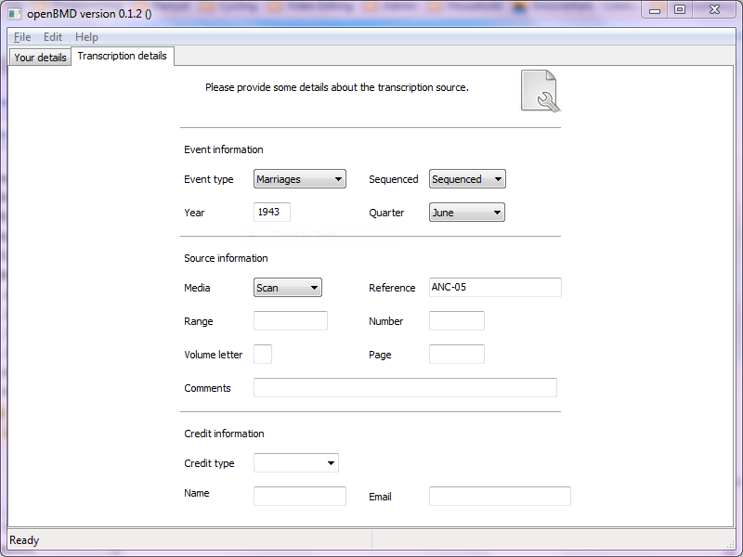Image resolution: width=743 pixels, height=557 pixels.
Task: Click the window resize grip
Action: point(730,544)
